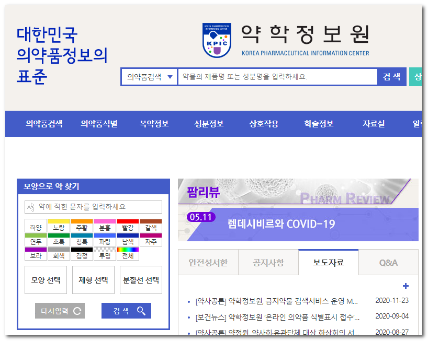Image resolution: width=428 pixels, height=341 pixels.
Task: Select the 남색 (navy) color swatch
Action: 128,240
